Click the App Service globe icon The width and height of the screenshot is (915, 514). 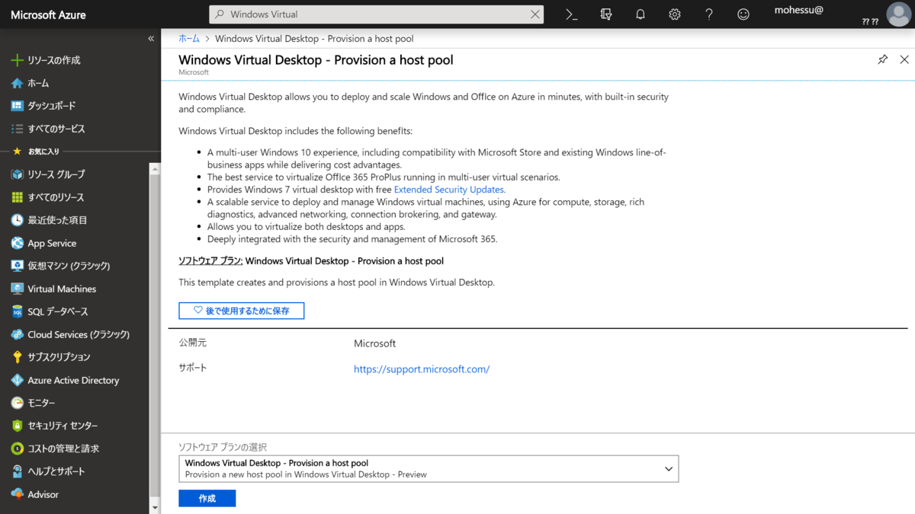tap(17, 243)
